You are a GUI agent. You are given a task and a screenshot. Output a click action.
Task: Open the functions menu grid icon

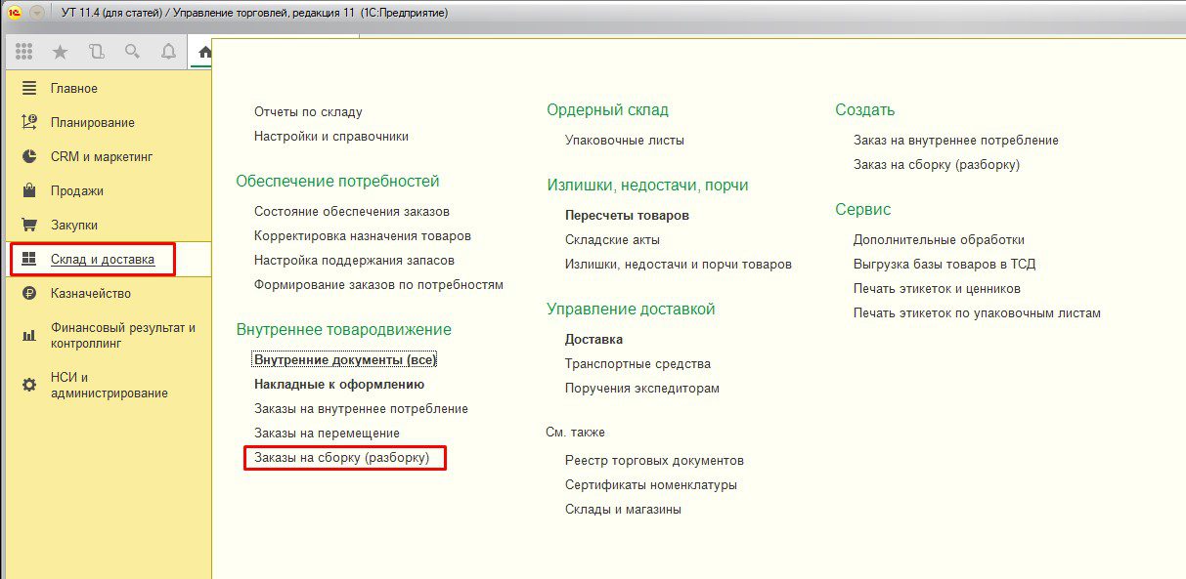tap(24, 52)
